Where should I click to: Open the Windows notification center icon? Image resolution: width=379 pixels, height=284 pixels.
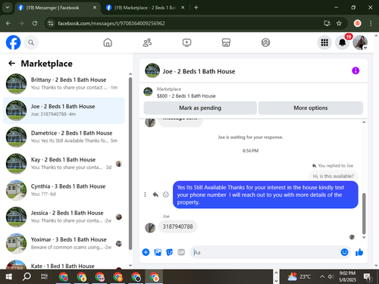click(x=368, y=277)
